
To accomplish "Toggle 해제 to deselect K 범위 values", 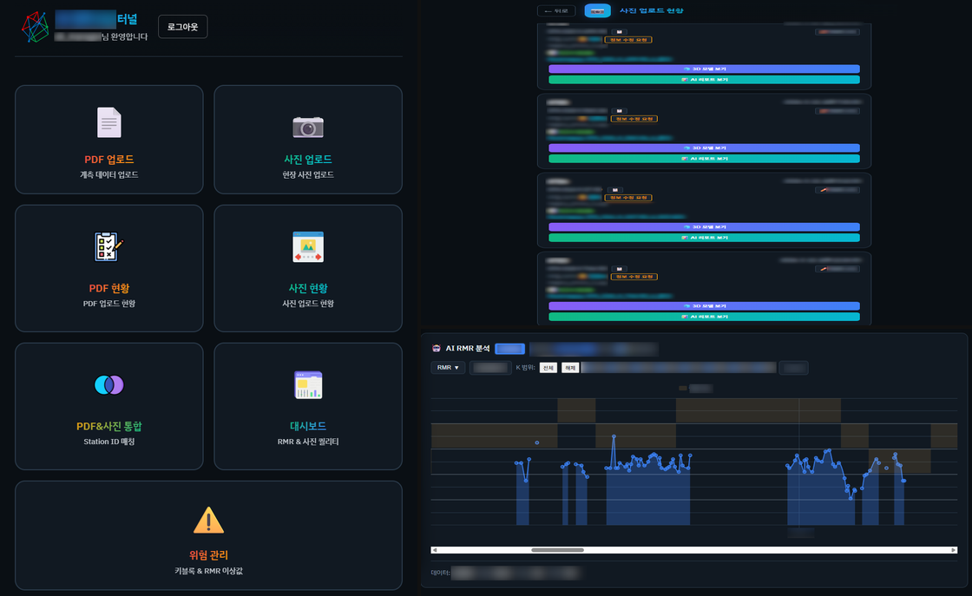I will coord(568,367).
